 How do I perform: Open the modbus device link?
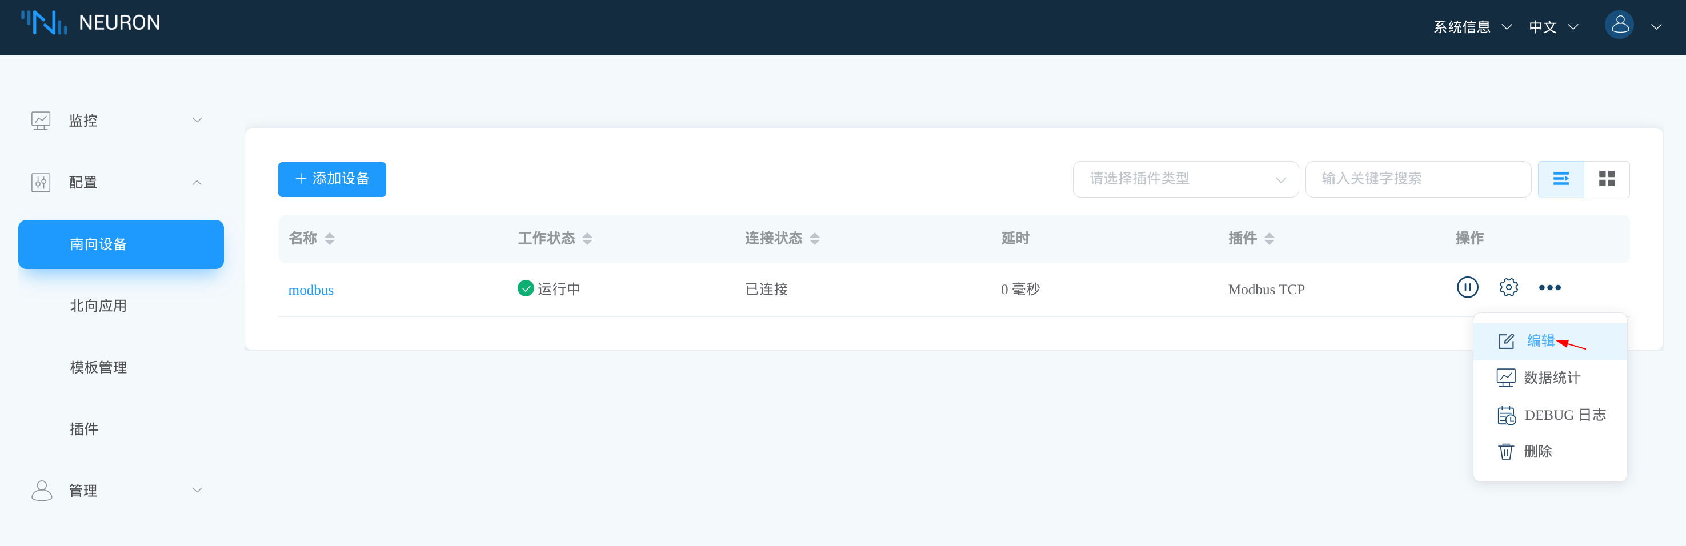pos(311,290)
